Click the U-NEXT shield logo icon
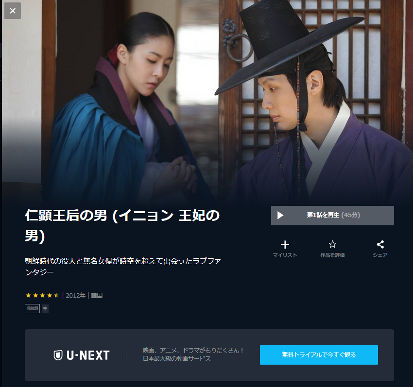This screenshot has height=387, width=413. pyautogui.click(x=58, y=355)
